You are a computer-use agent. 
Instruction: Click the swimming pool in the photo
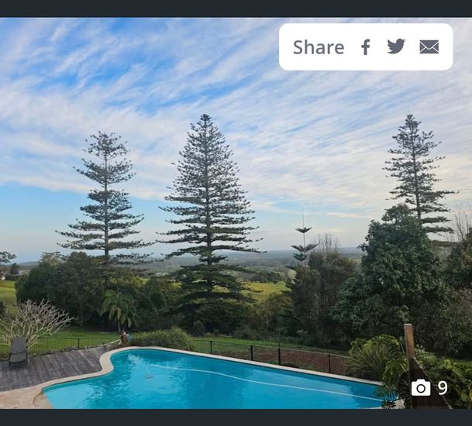[x=211, y=380]
